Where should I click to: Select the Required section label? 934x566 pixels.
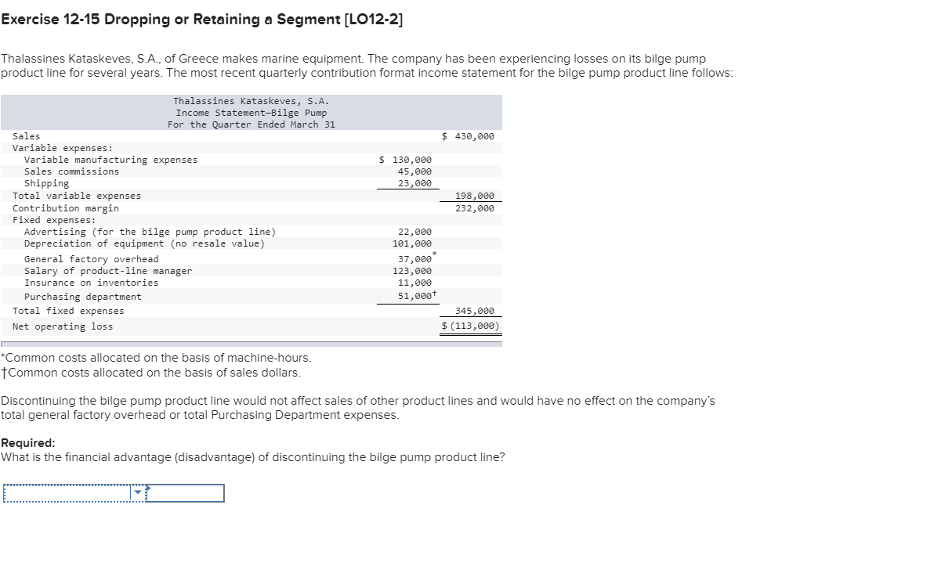[27, 442]
